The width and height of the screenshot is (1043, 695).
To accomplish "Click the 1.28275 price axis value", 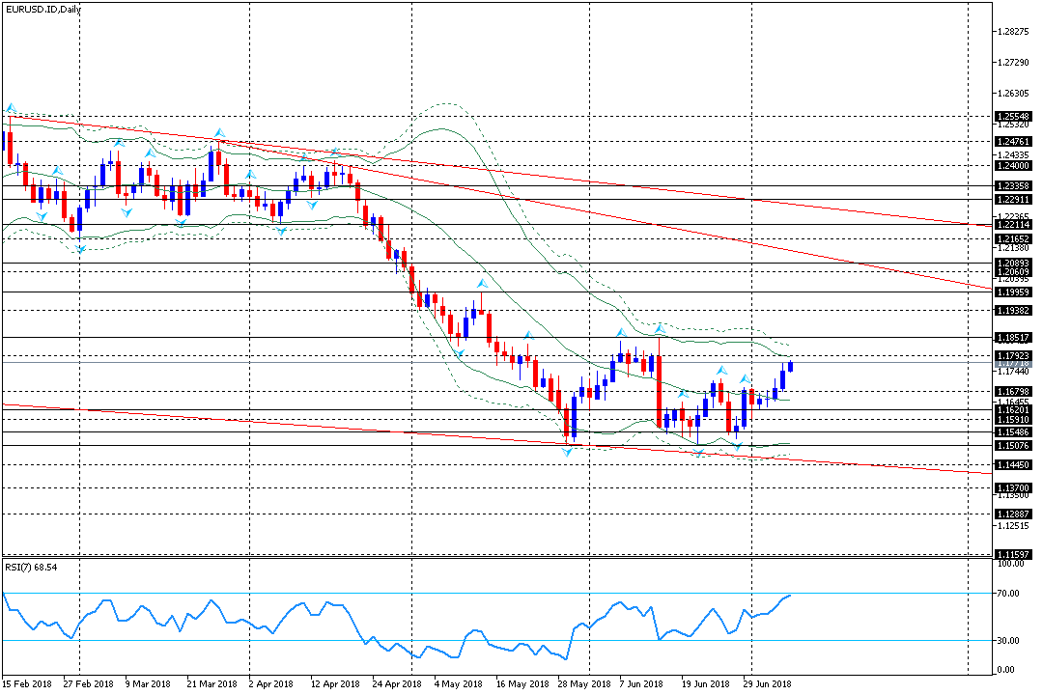I will (x=1013, y=31).
